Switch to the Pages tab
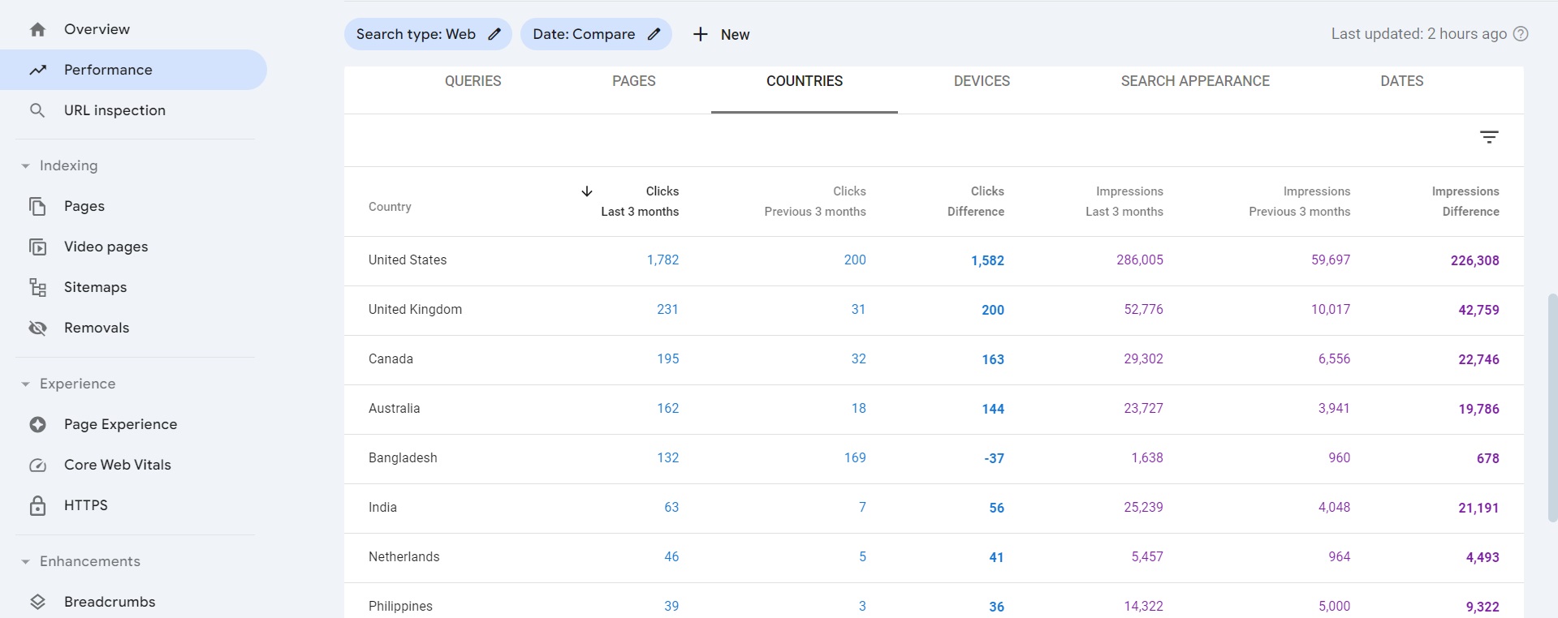Screen dimensions: 1558x618 tap(633, 81)
